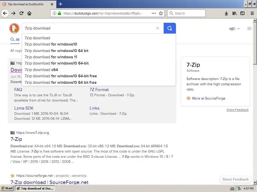Choose suggestion '7zip download for windows 11'
Screen dimensions: 257x192
(x=99, y=57)
